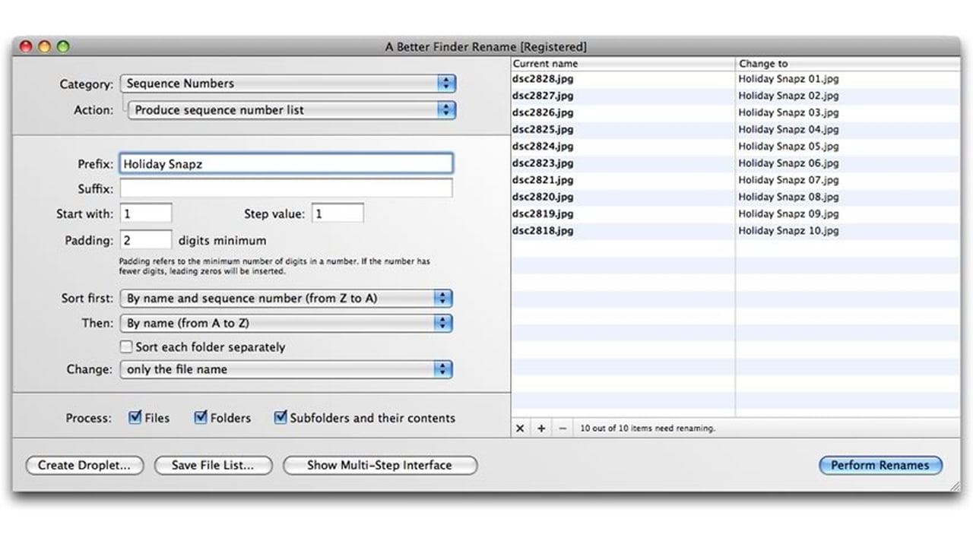Click the Save File List button
Viewport: 973px width, 547px height.
point(213,466)
